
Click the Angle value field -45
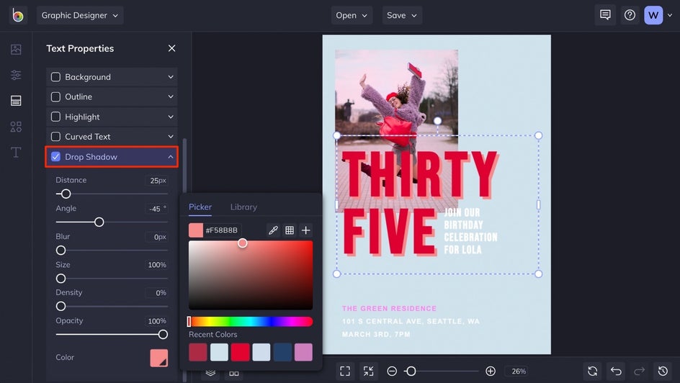[156, 209]
